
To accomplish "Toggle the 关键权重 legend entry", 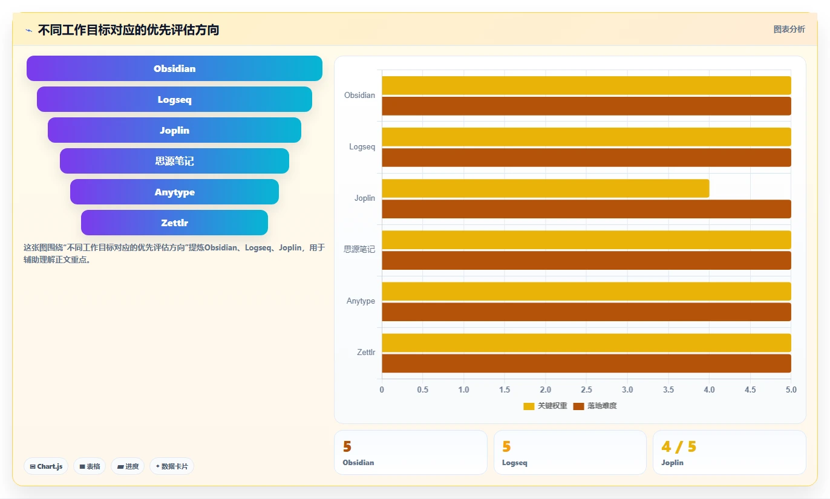I will [545, 406].
